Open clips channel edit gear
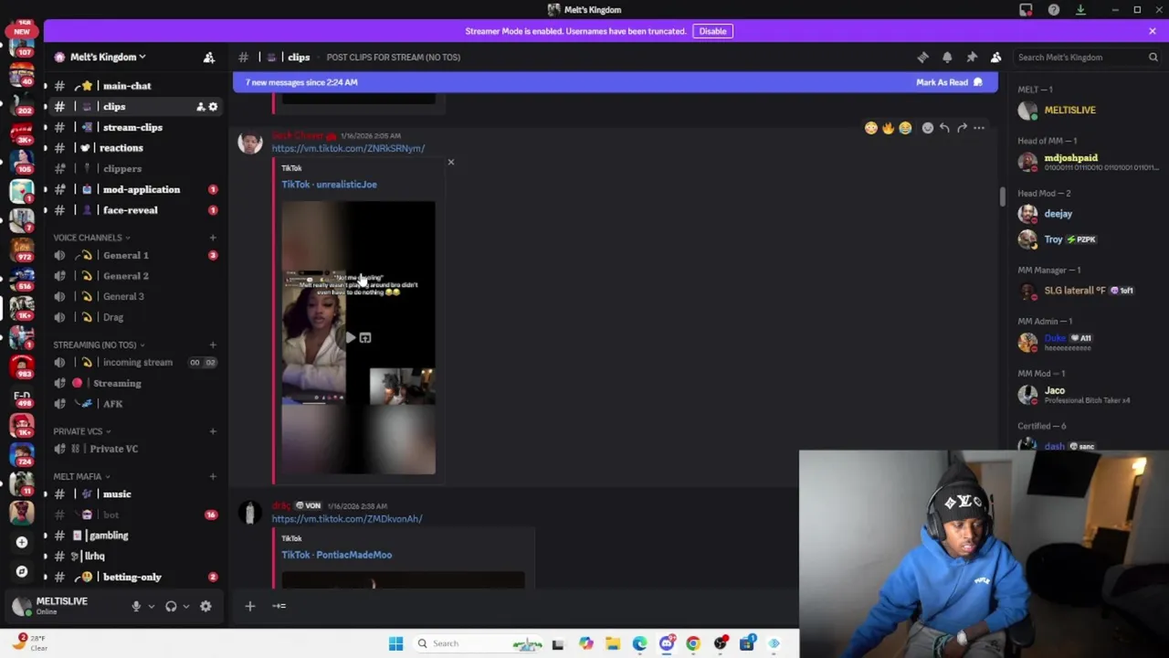 pyautogui.click(x=213, y=107)
